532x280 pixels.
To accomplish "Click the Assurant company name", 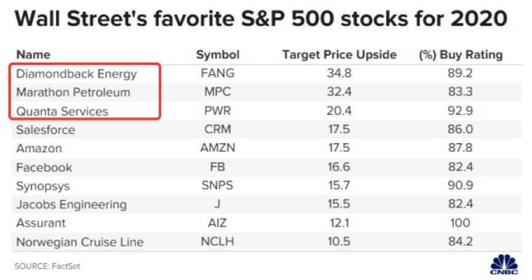I will coord(41,223).
